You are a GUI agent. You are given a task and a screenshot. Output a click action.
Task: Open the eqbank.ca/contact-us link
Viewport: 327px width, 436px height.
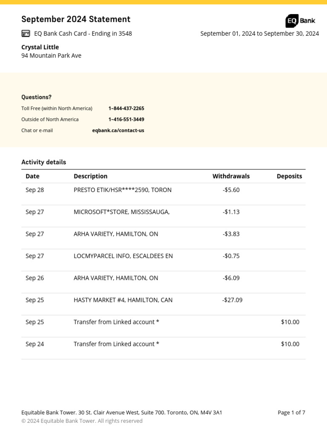click(x=118, y=130)
